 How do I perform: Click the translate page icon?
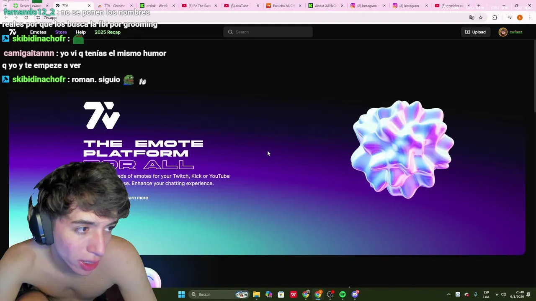click(472, 18)
